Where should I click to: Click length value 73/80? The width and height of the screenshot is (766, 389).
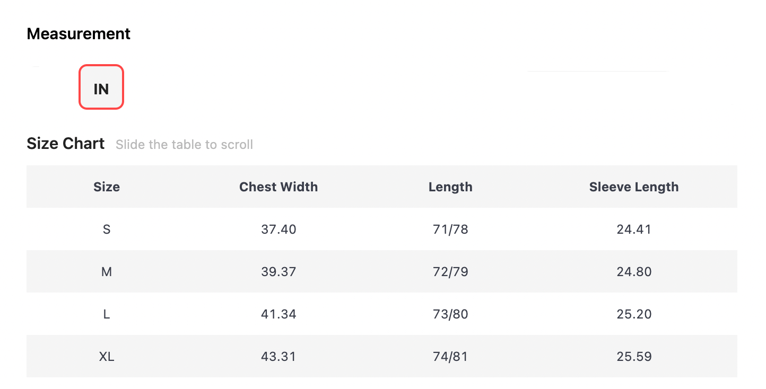[450, 314]
